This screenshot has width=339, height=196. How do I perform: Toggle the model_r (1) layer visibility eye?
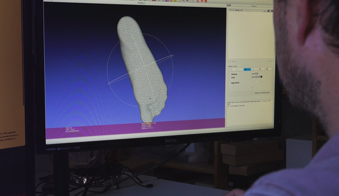pyautogui.click(x=231, y=10)
